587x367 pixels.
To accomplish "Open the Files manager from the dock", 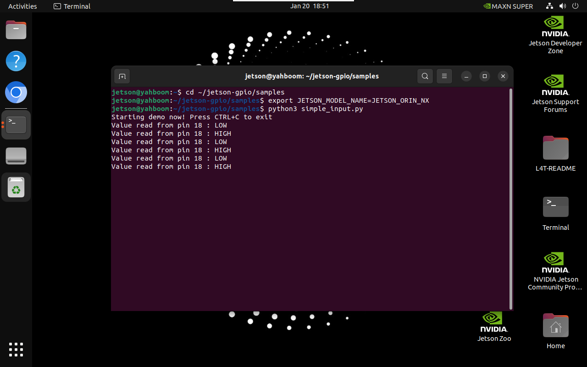I will click(16, 30).
